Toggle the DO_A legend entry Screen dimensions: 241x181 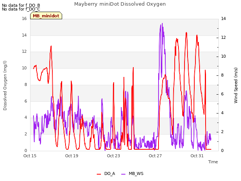point(106,173)
